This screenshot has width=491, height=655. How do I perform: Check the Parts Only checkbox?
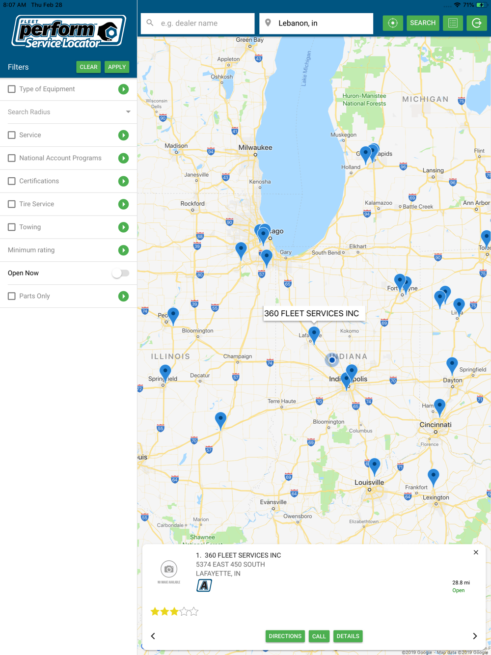(x=12, y=296)
